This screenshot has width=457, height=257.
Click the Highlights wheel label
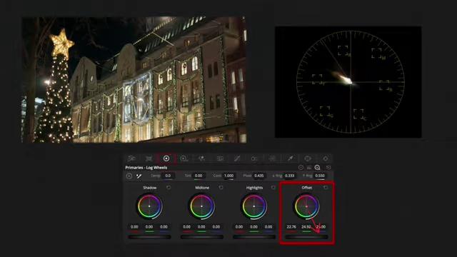click(254, 188)
